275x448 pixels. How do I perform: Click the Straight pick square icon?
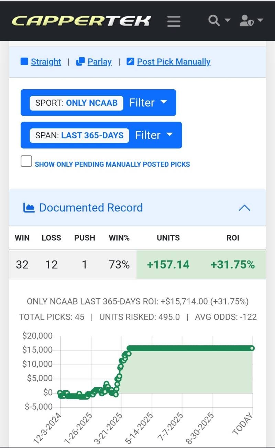coord(24,62)
